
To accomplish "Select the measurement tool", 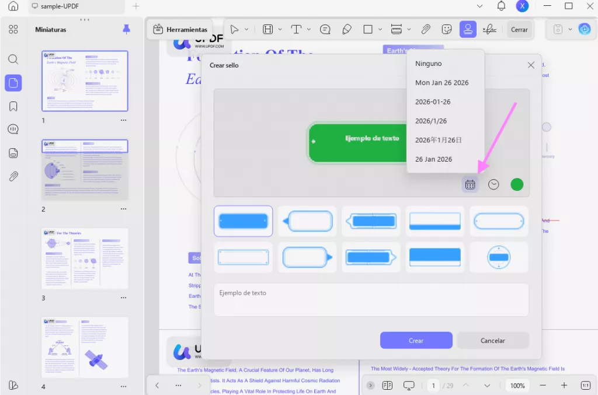I will coord(397,29).
